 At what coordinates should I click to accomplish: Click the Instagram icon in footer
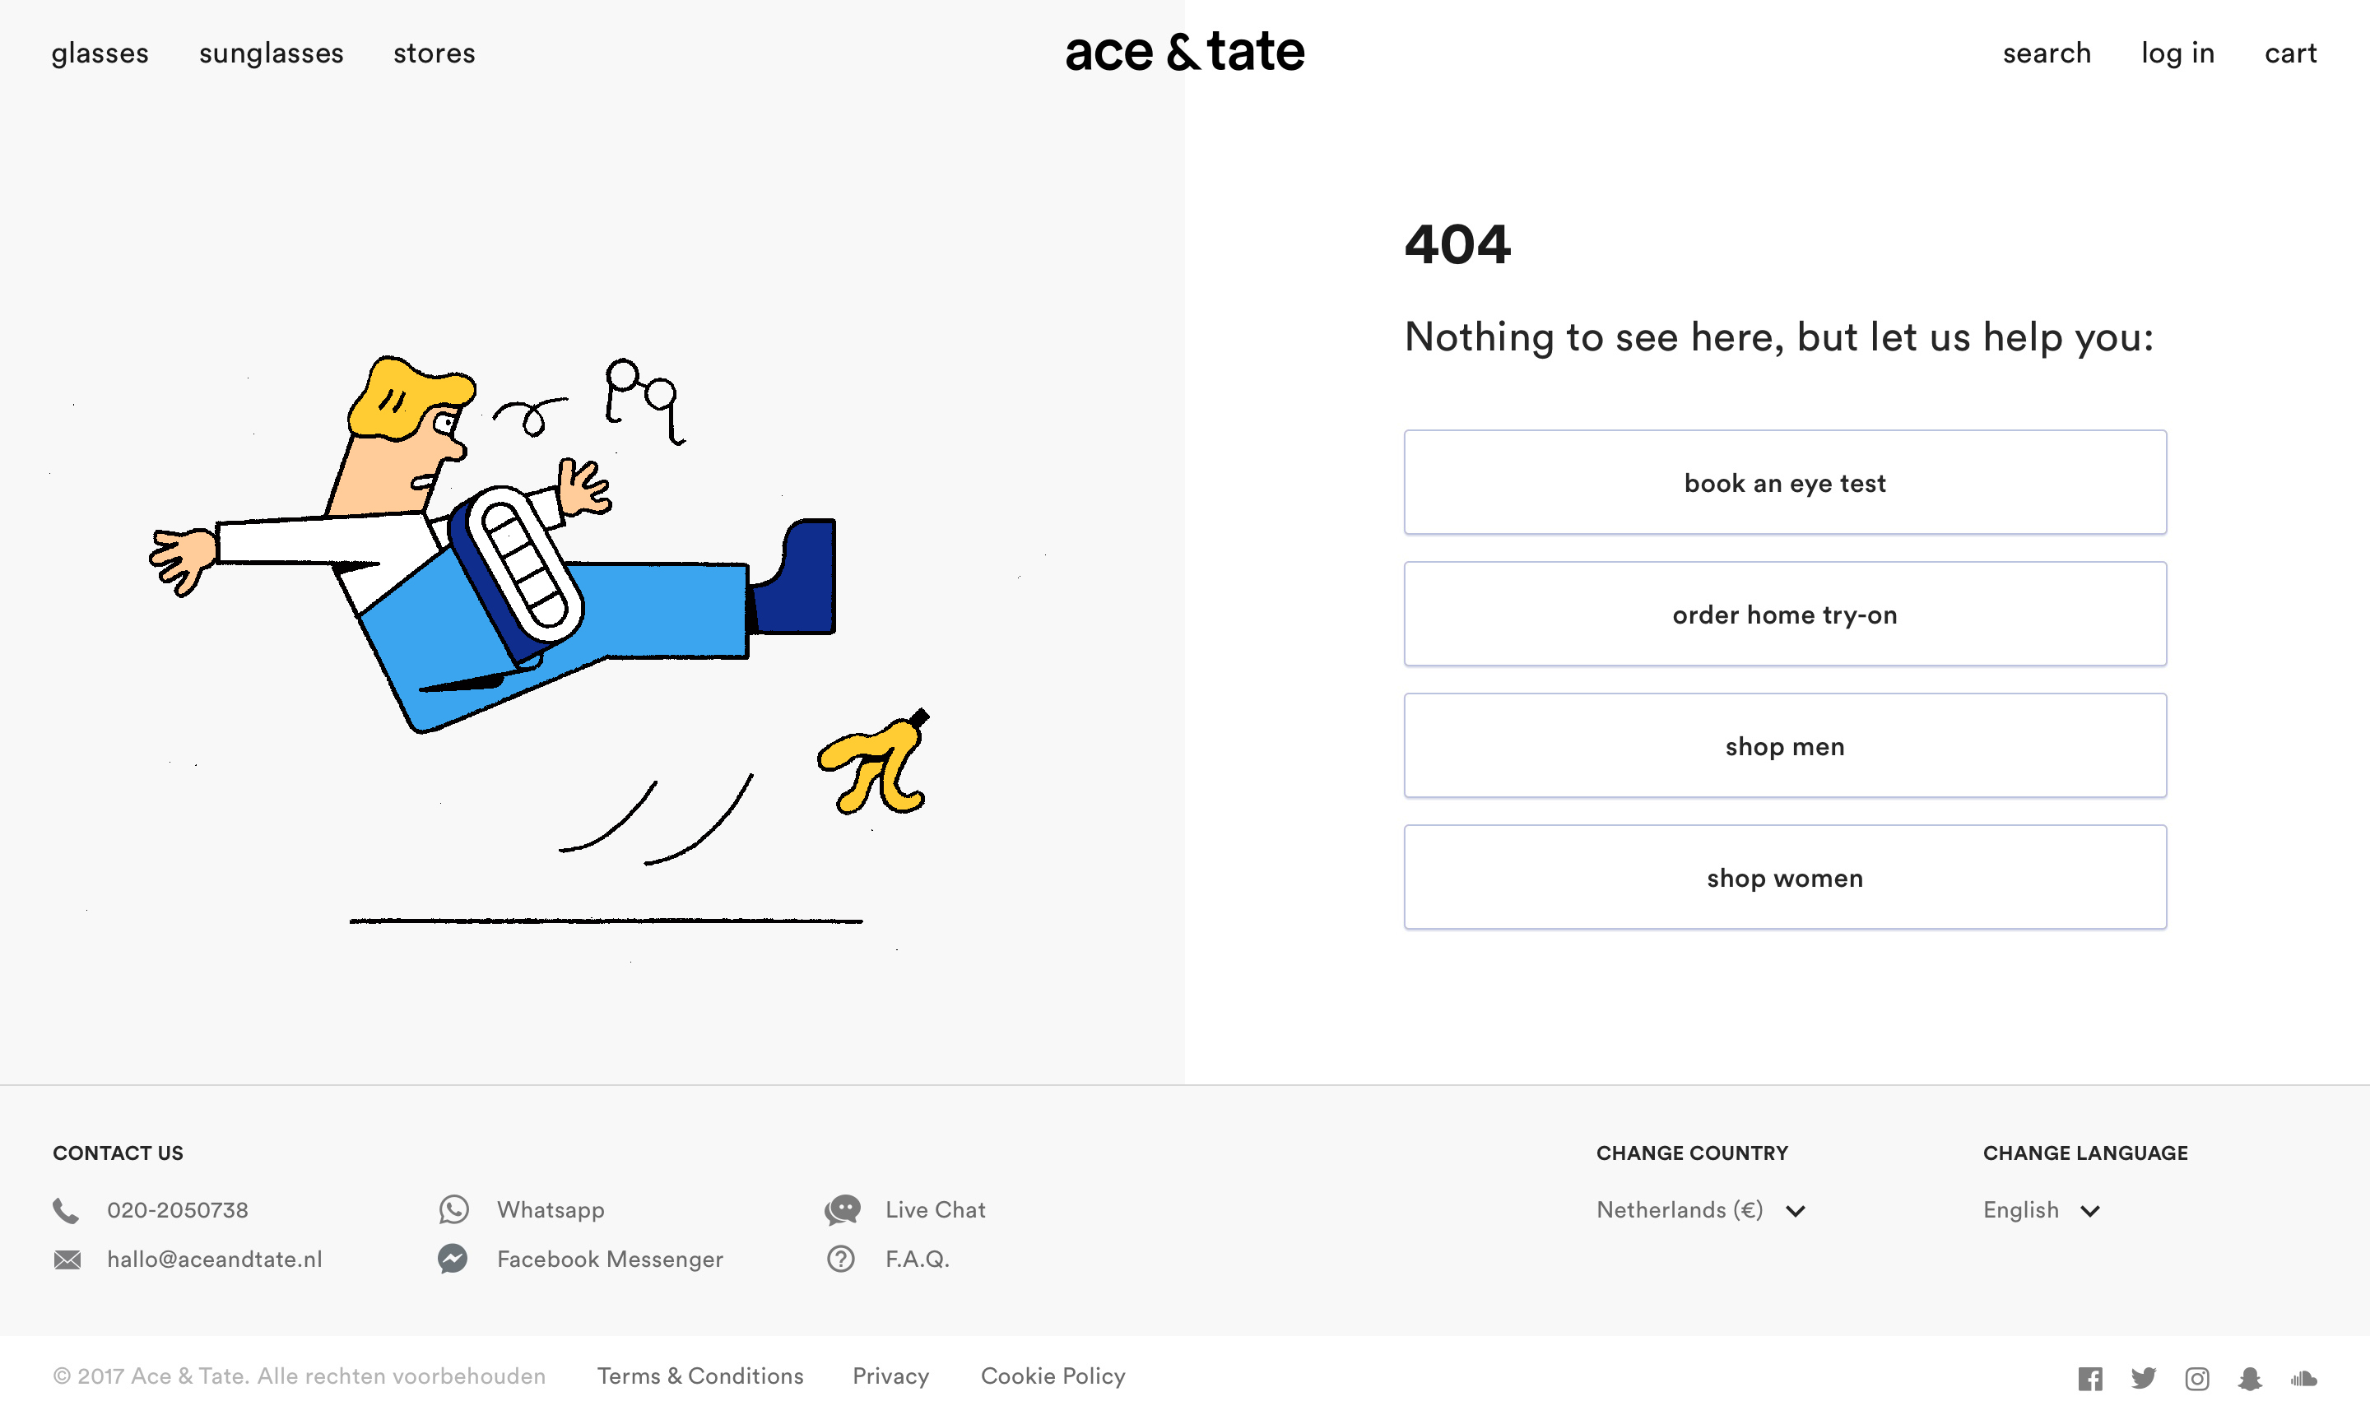coord(2197,1379)
